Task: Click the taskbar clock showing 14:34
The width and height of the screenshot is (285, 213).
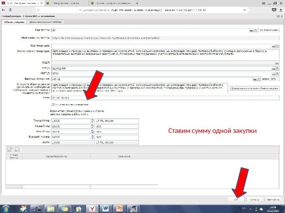Action: coord(273,209)
